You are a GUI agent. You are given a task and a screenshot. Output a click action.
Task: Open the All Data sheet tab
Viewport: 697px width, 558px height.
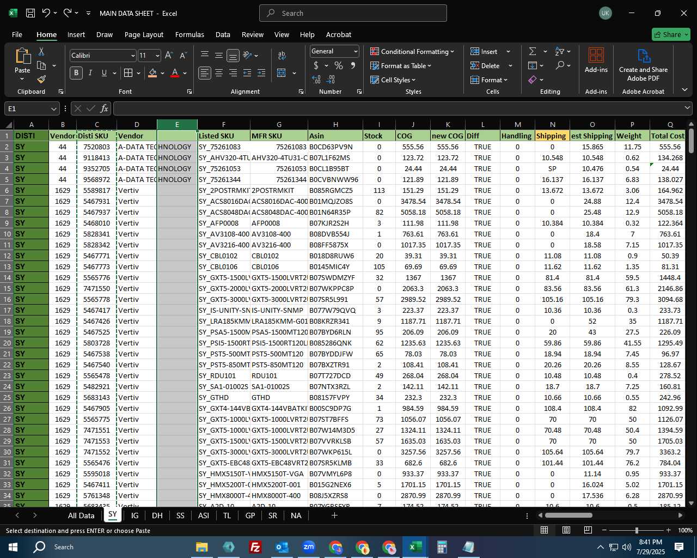pos(81,515)
